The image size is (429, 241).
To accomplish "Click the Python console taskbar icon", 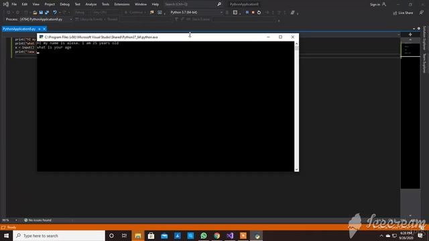I will 257,236.
